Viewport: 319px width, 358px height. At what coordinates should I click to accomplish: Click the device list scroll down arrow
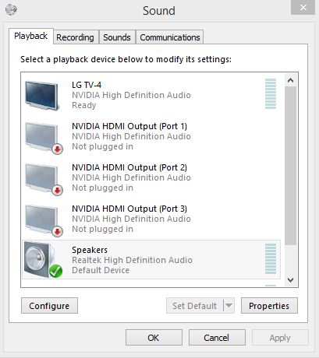(291, 280)
